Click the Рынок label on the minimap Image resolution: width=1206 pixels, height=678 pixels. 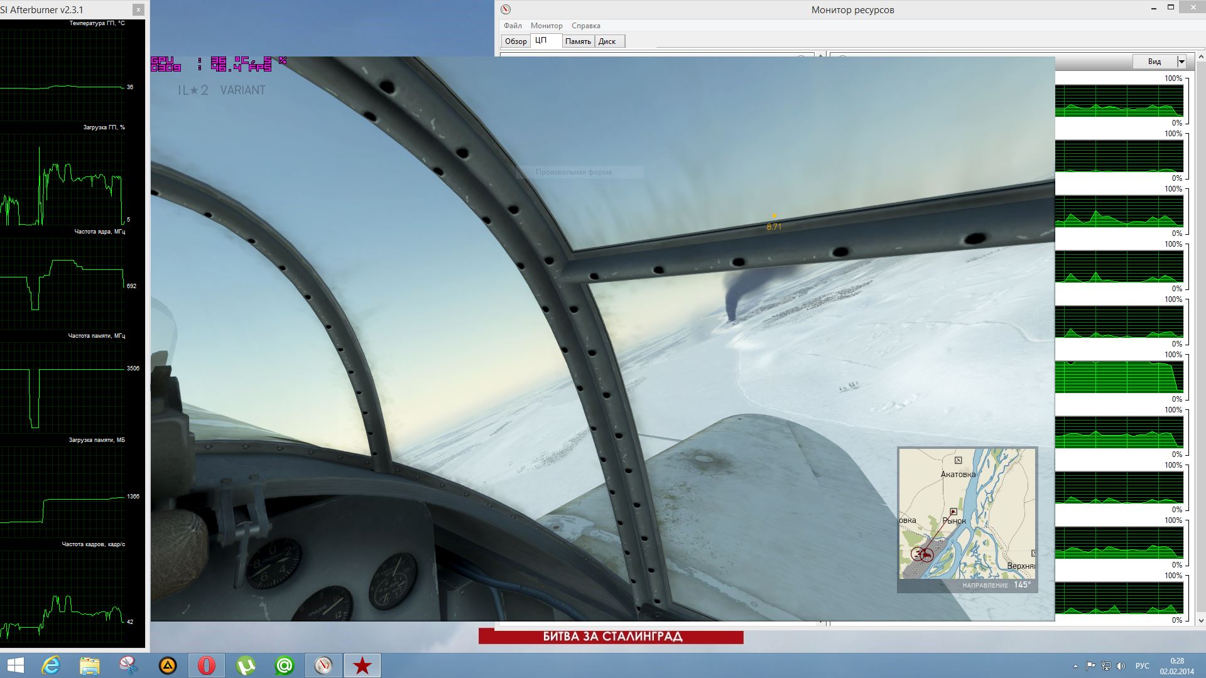click(954, 521)
